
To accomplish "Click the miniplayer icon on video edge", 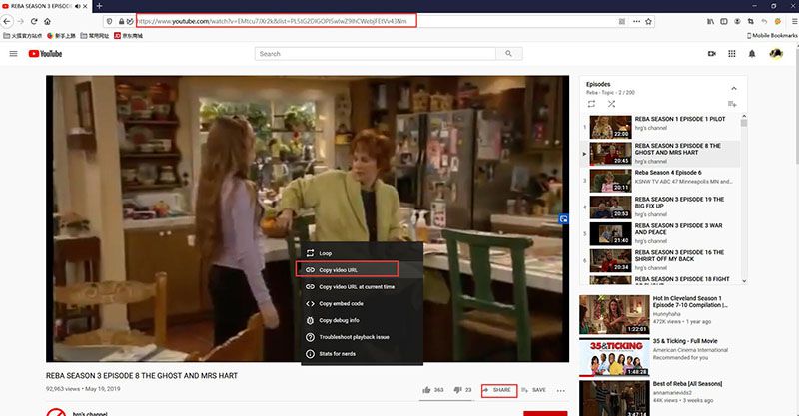I will point(563,219).
